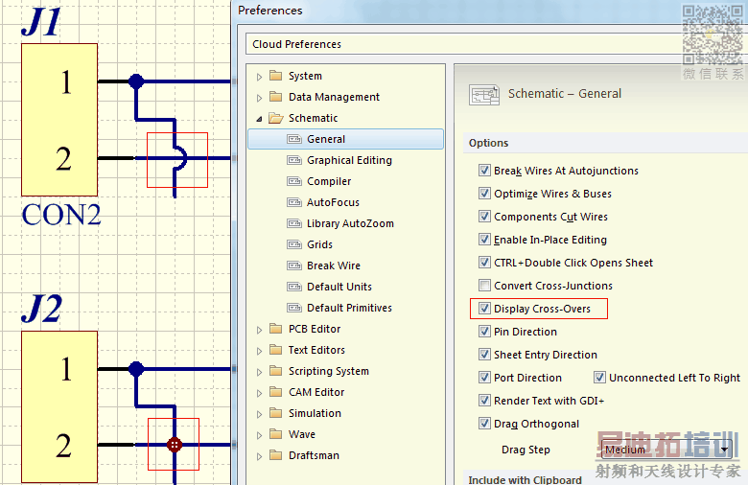Select the J2 connector body
The height and width of the screenshot is (485, 748).
(x=59, y=406)
